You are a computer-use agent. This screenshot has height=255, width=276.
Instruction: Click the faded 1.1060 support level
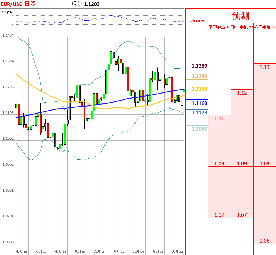pos(199,129)
